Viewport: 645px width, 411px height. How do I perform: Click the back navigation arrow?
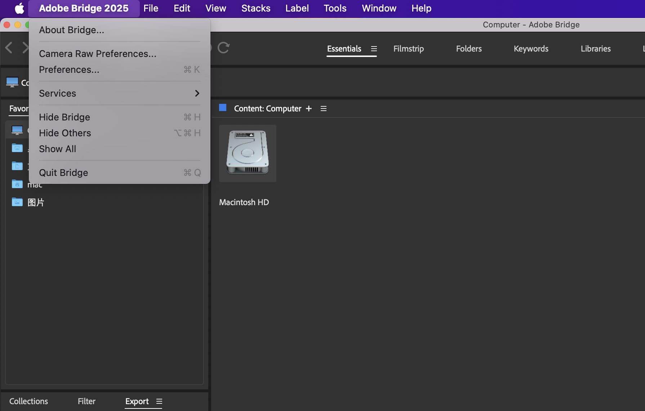tap(9, 48)
